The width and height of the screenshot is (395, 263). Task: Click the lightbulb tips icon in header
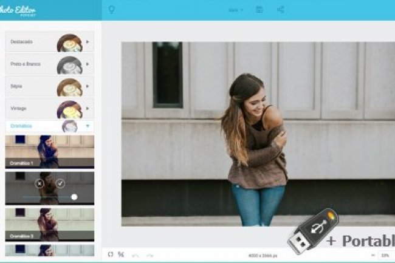[x=111, y=10]
